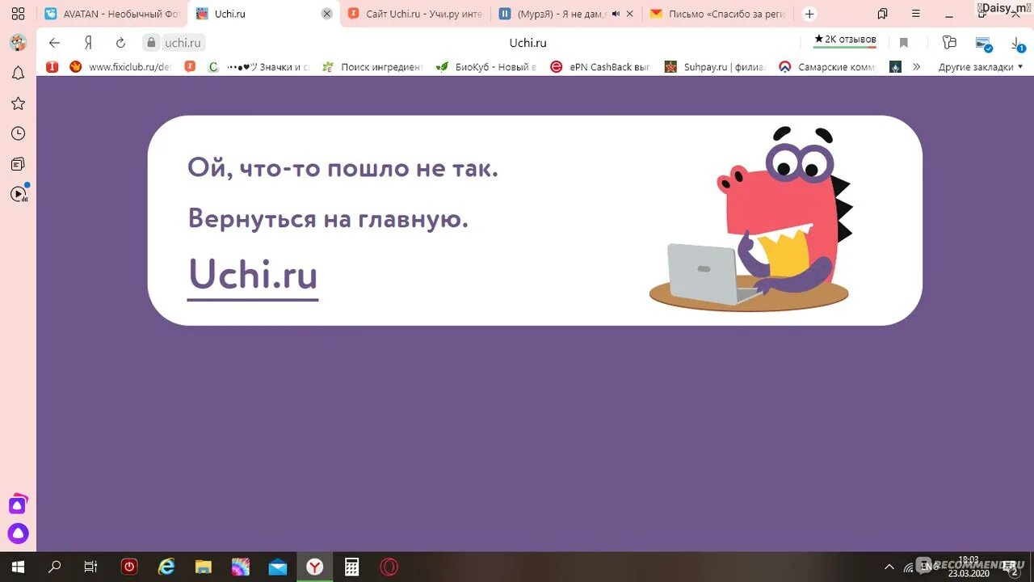
Task: Select Yandex Browser on taskbar
Action: (315, 567)
